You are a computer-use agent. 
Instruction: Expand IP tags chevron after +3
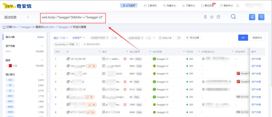[x=154, y=37]
